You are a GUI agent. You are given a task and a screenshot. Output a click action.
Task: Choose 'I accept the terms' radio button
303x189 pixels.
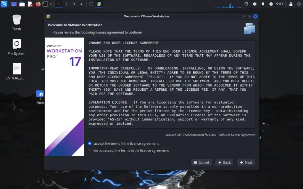click(89, 144)
